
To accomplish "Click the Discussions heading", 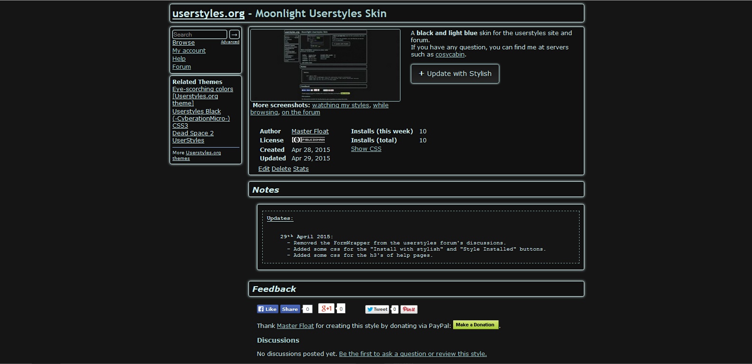I will point(278,340).
